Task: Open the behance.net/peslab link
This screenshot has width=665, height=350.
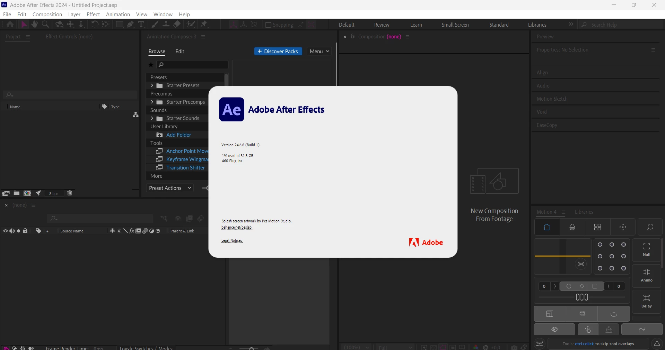Action: [x=237, y=227]
